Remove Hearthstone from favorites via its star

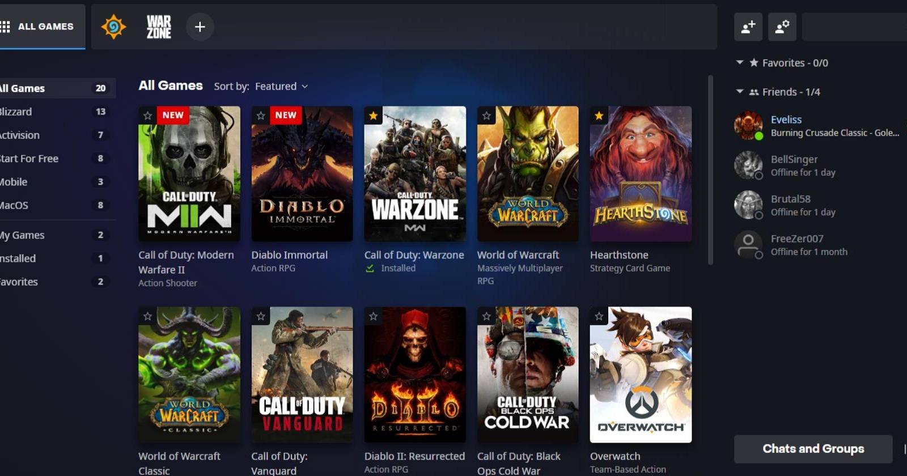point(599,116)
